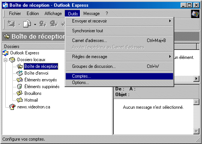Choose Comptes... from the Outils menu
202x144 pixels.
pos(119,76)
